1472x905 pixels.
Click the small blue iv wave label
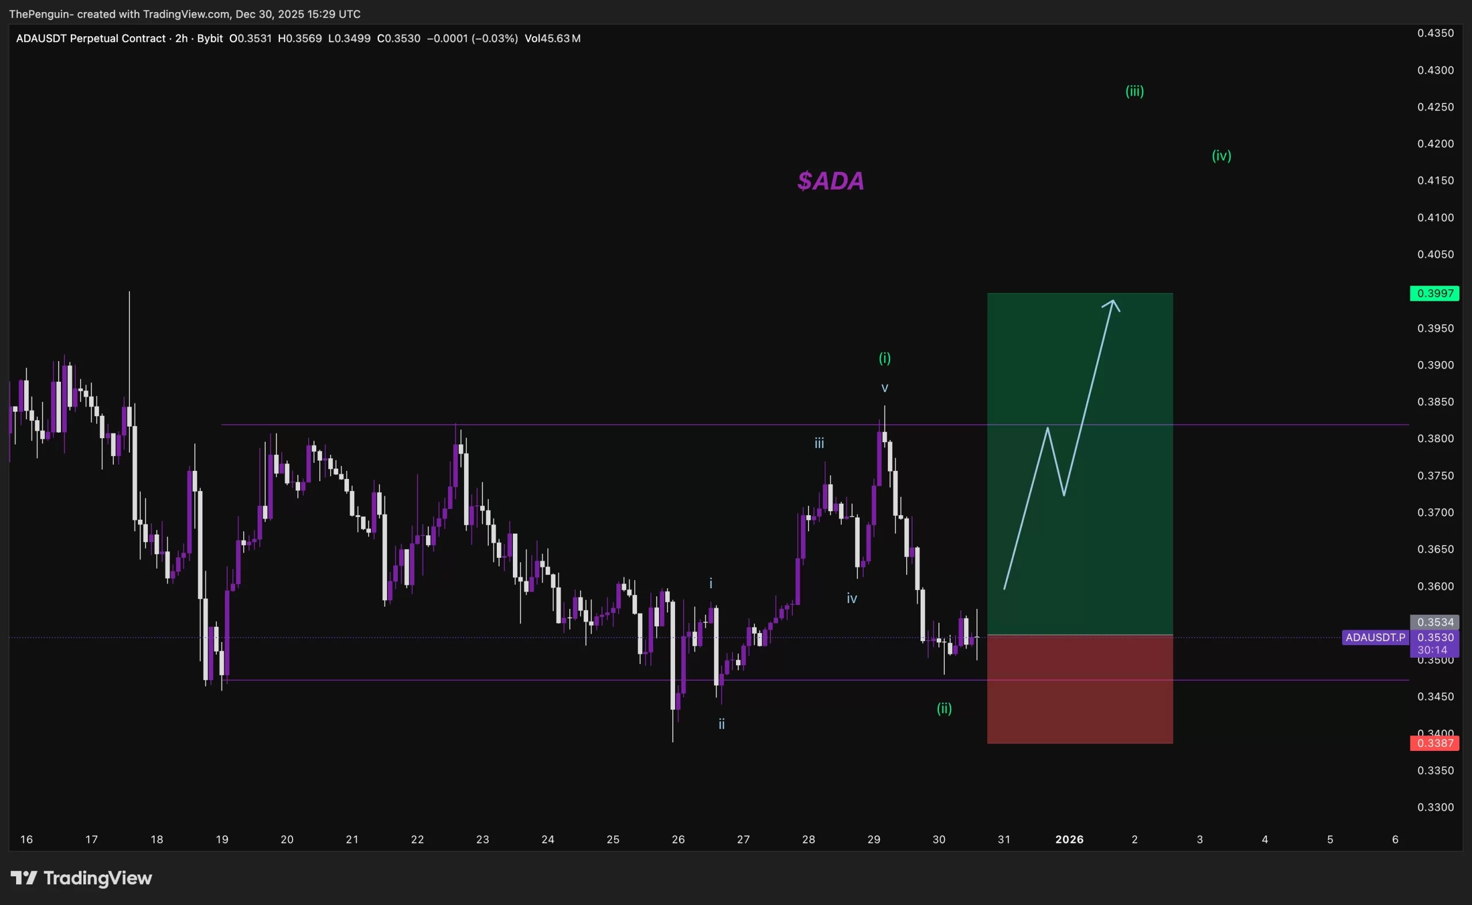coord(851,598)
